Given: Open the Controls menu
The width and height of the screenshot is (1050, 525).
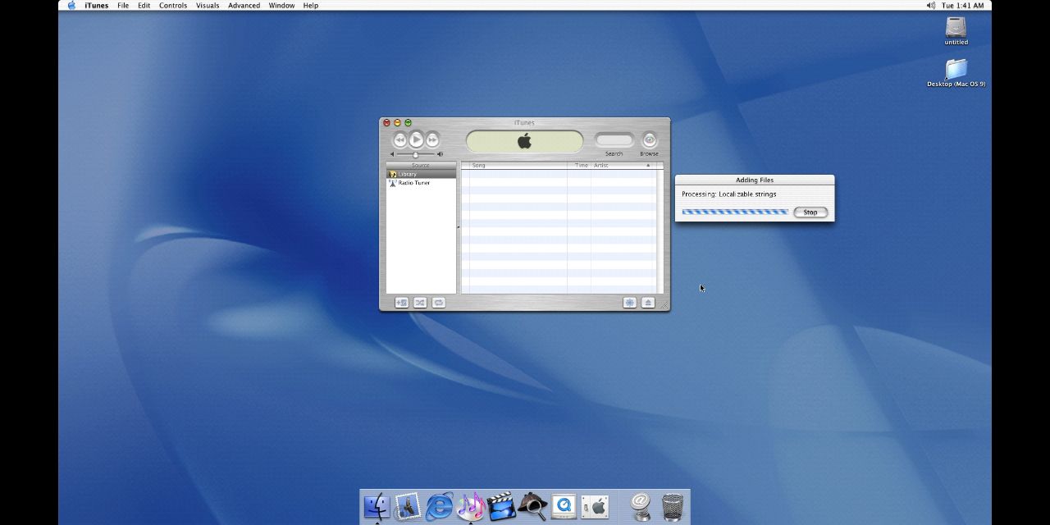Looking at the screenshot, I should (x=173, y=5).
